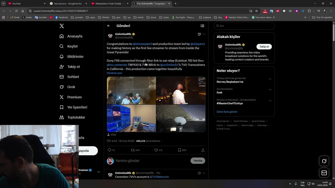The height and width of the screenshot is (188, 335).
Task: Open the satellite dish photo thumbnail
Action: tap(181, 118)
